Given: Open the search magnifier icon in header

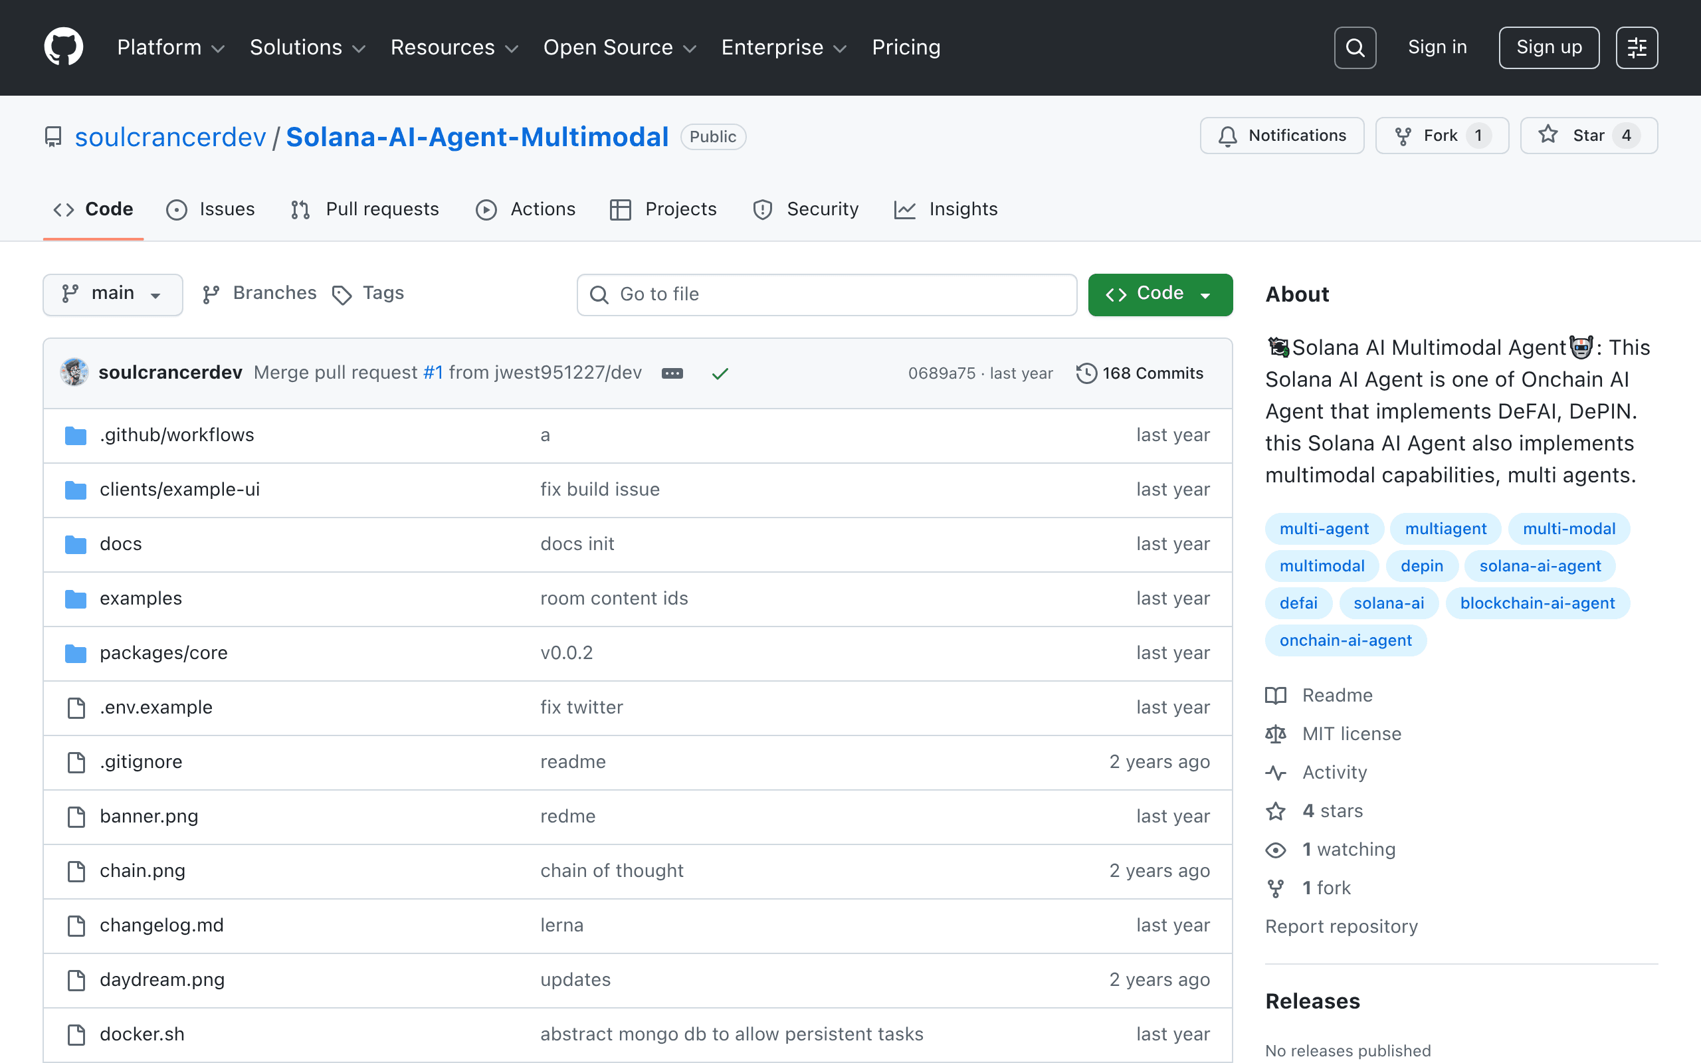Looking at the screenshot, I should 1354,47.
